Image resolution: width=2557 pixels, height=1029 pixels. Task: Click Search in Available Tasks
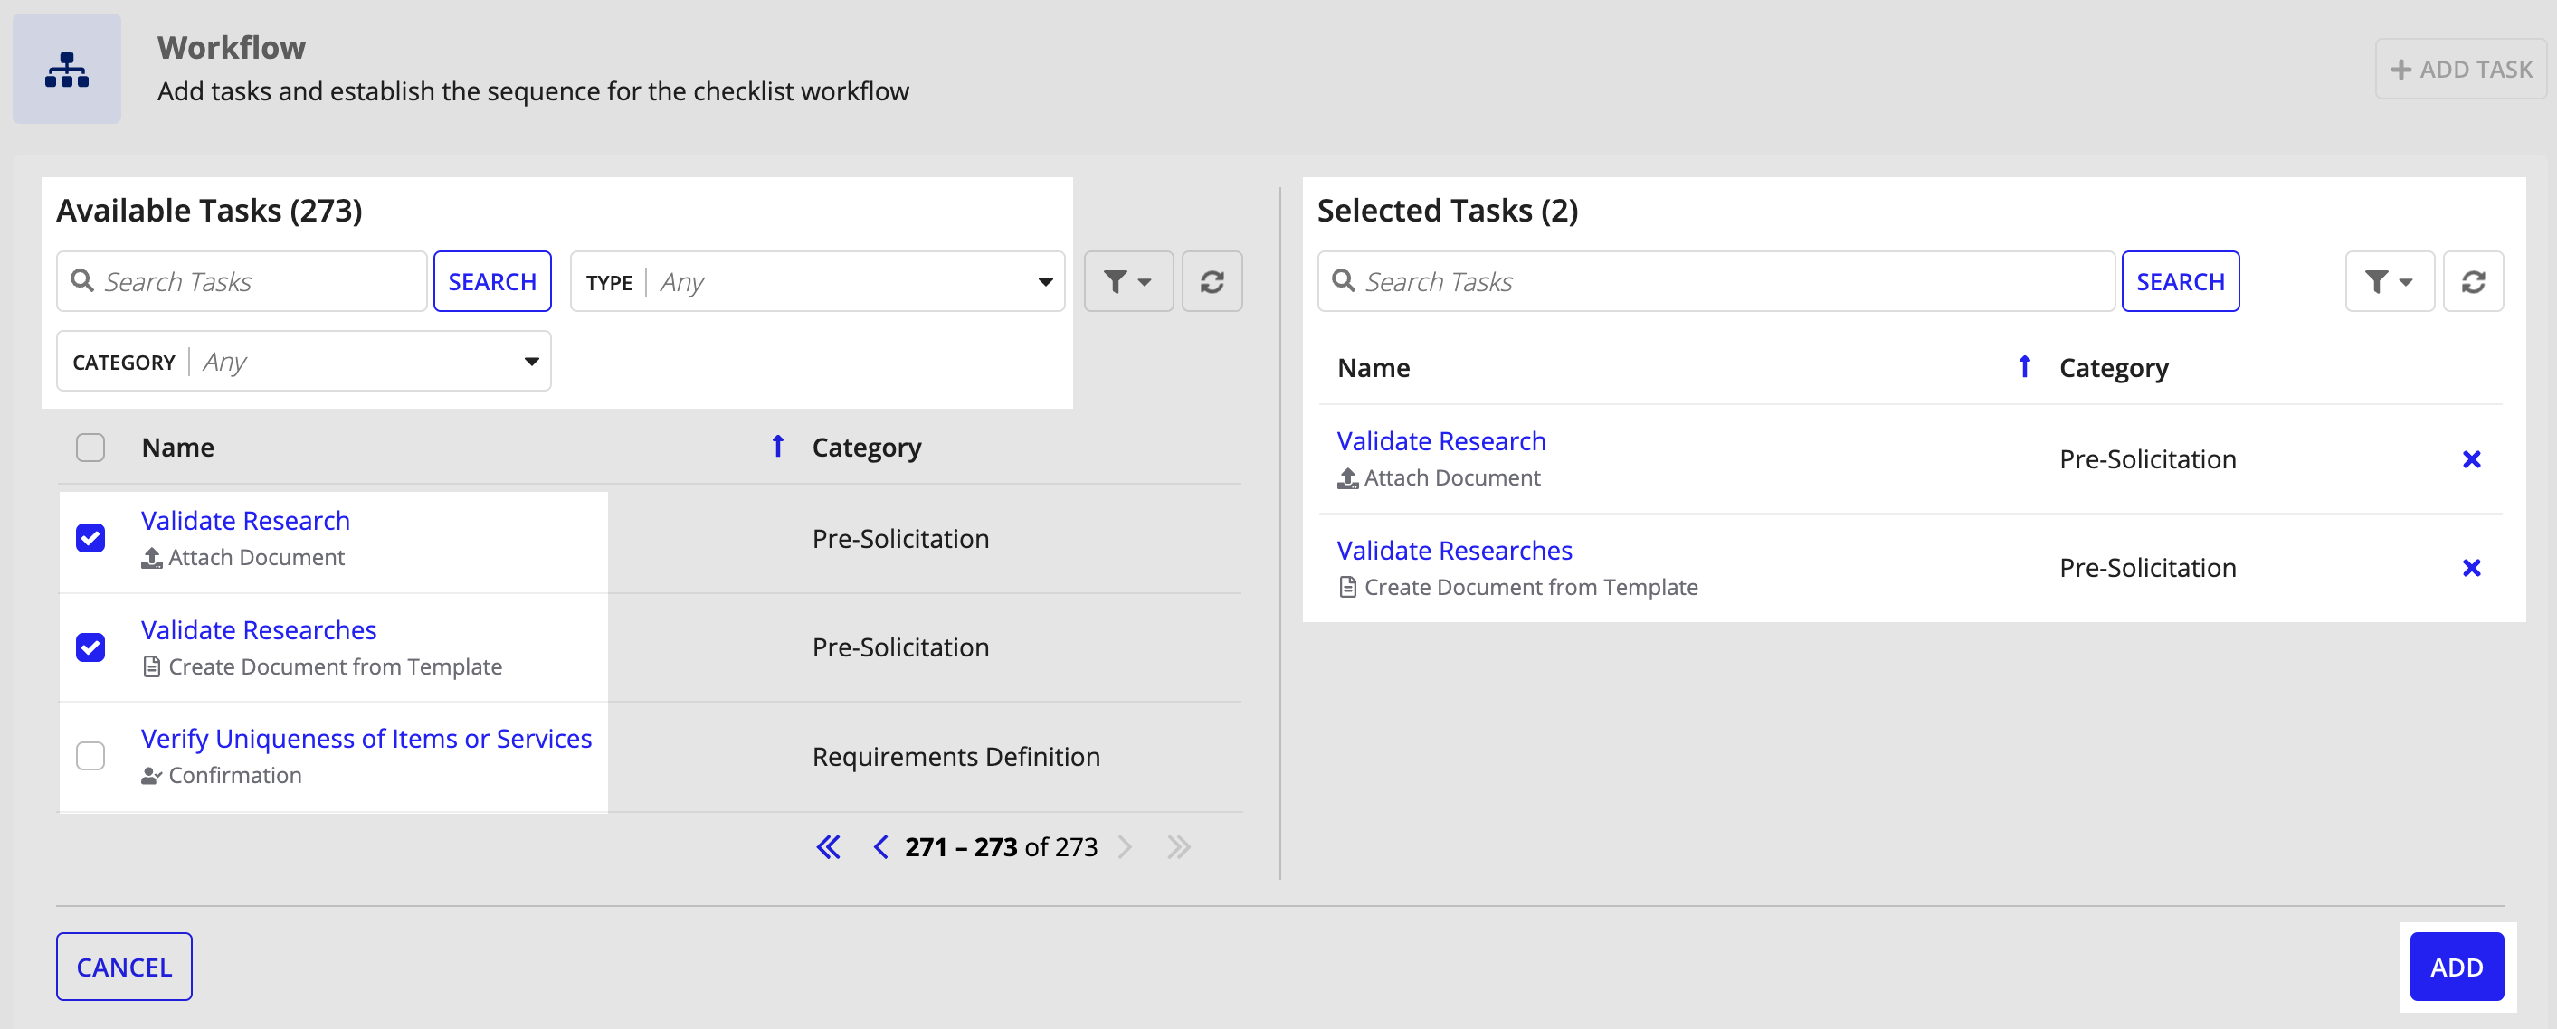492,282
